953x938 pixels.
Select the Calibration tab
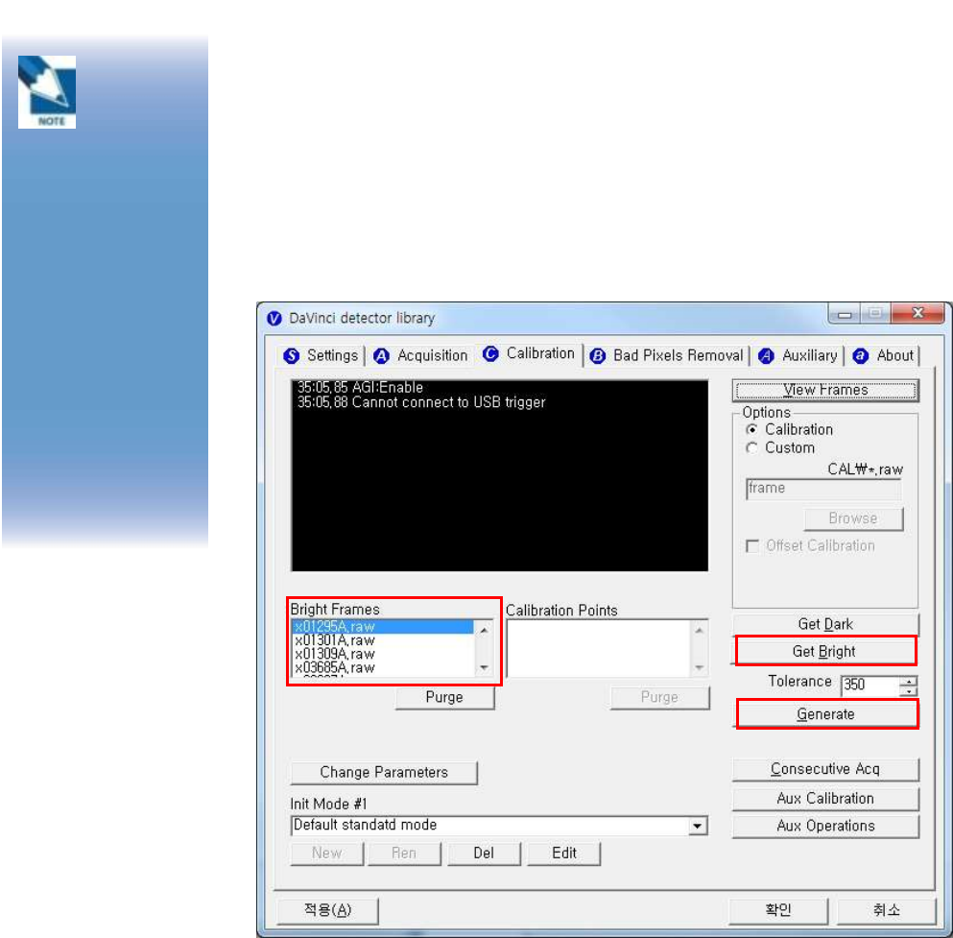point(530,354)
